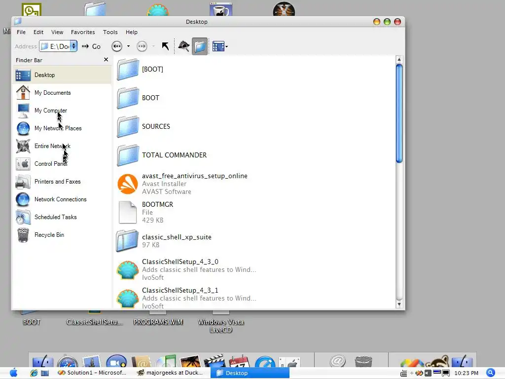This screenshot has height=379, width=505.
Task: Open the Tools menu
Action: tap(110, 32)
